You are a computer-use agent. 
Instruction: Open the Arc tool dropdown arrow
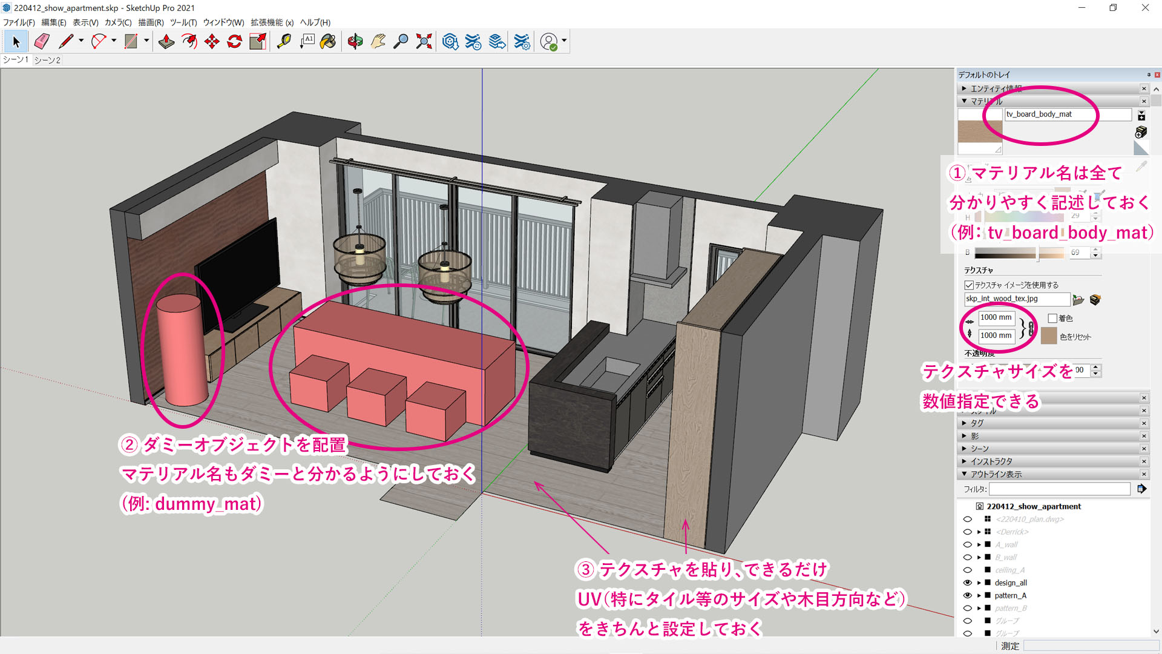113,41
